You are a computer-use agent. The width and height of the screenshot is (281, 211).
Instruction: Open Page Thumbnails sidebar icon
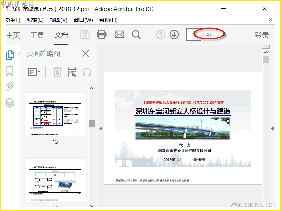coord(10,55)
